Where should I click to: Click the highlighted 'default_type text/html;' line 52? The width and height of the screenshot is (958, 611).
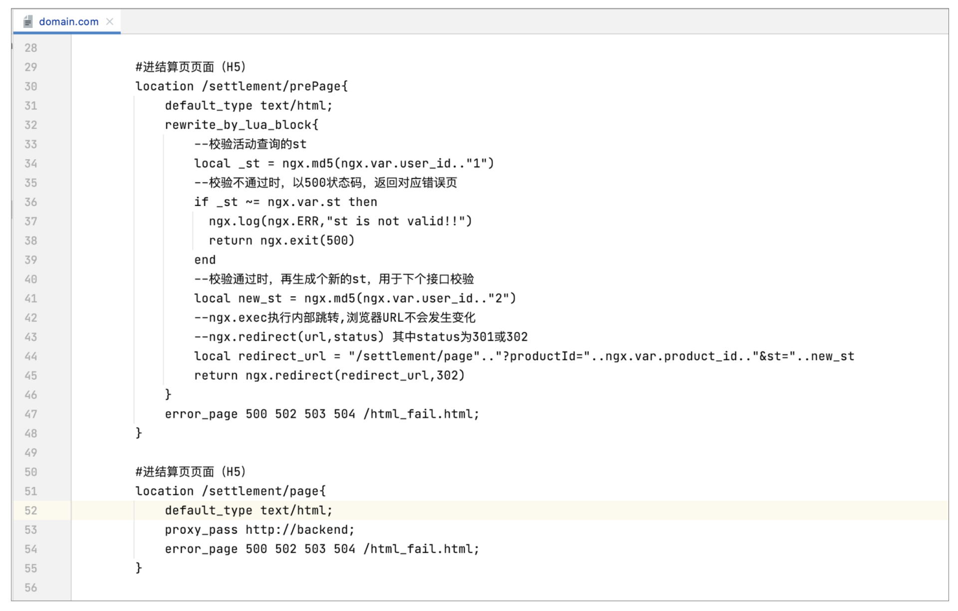(x=248, y=510)
